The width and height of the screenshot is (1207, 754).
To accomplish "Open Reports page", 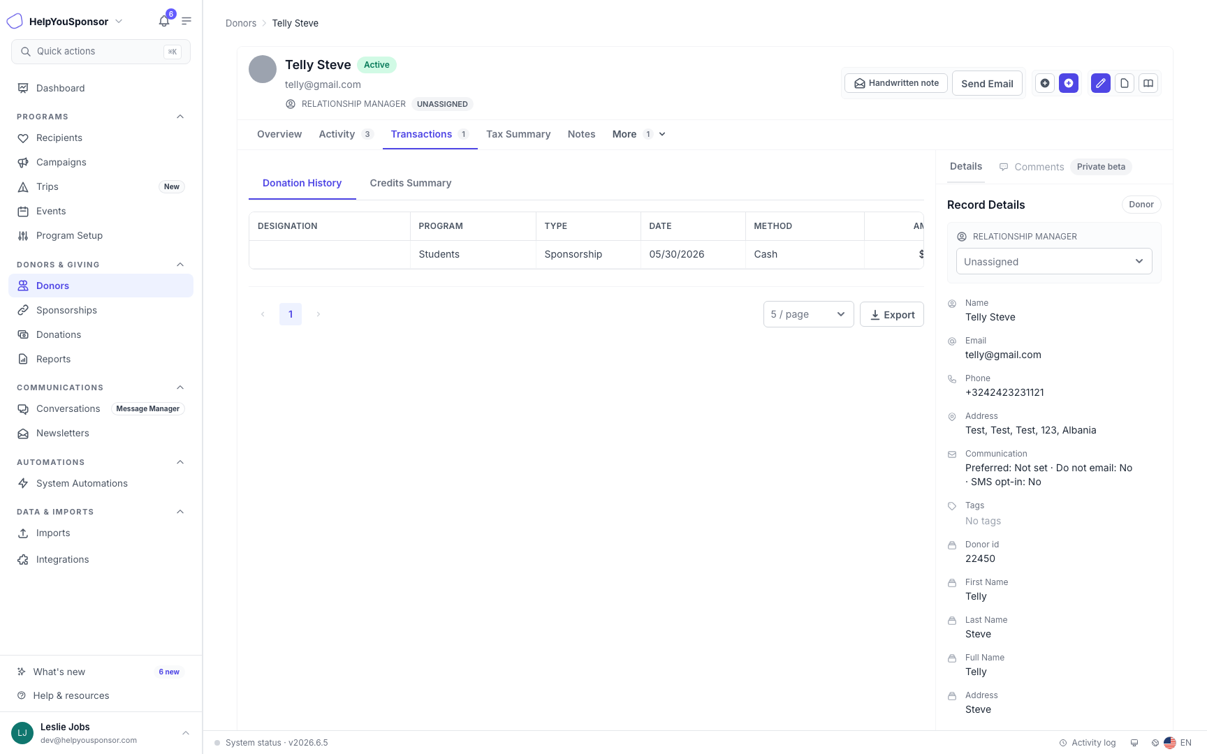I will (101, 359).
